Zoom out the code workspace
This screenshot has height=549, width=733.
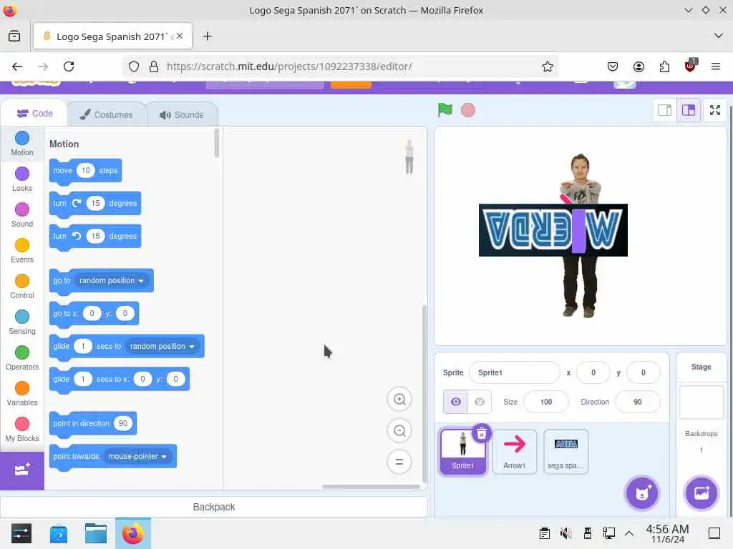point(399,430)
